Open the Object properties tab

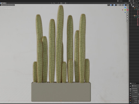click(130, 100)
